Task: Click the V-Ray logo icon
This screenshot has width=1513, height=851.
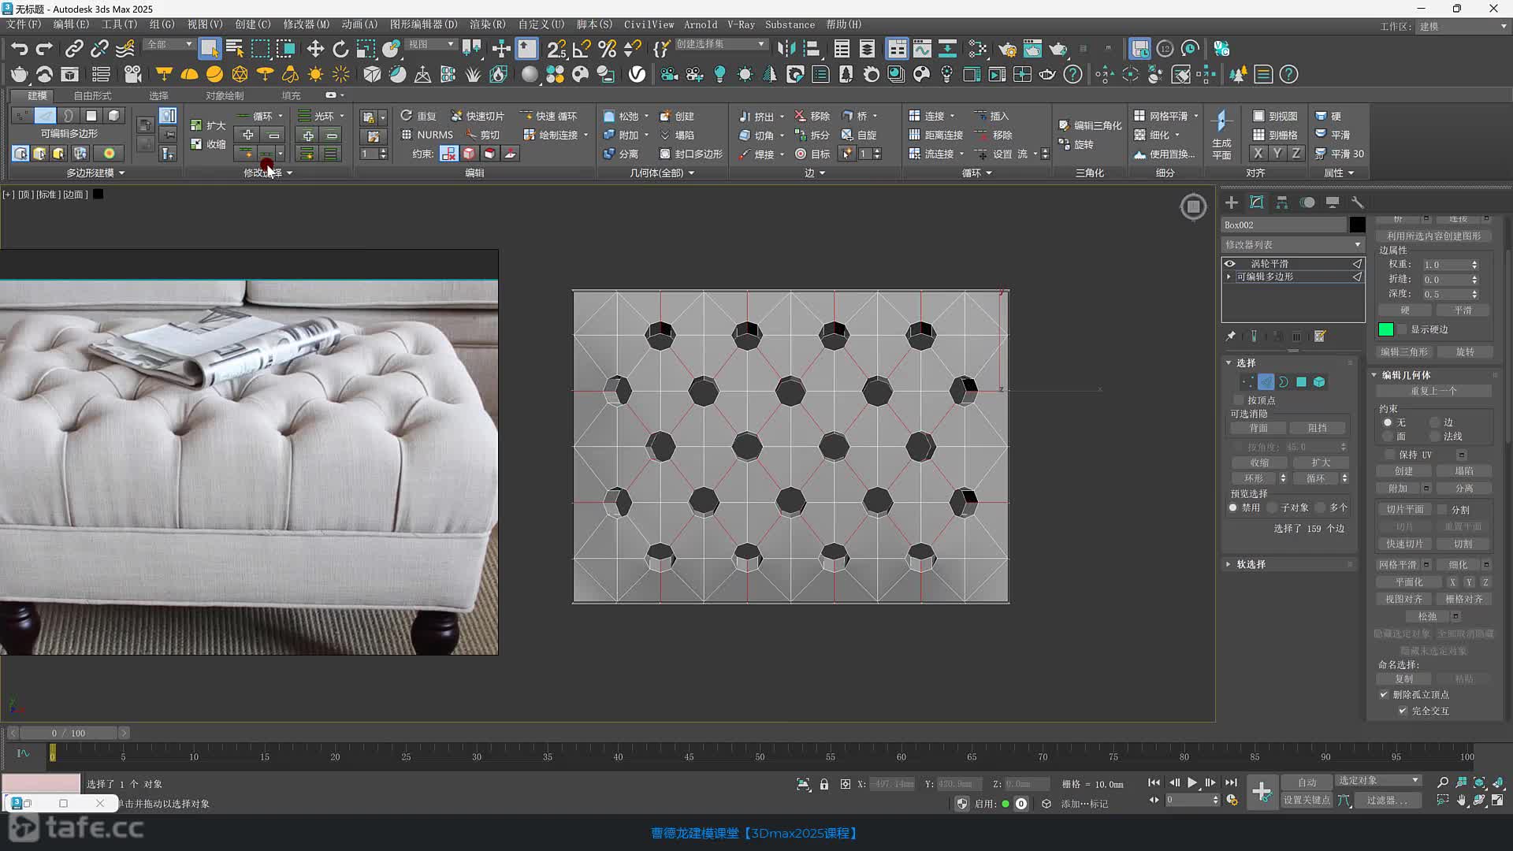Action: 637,74
